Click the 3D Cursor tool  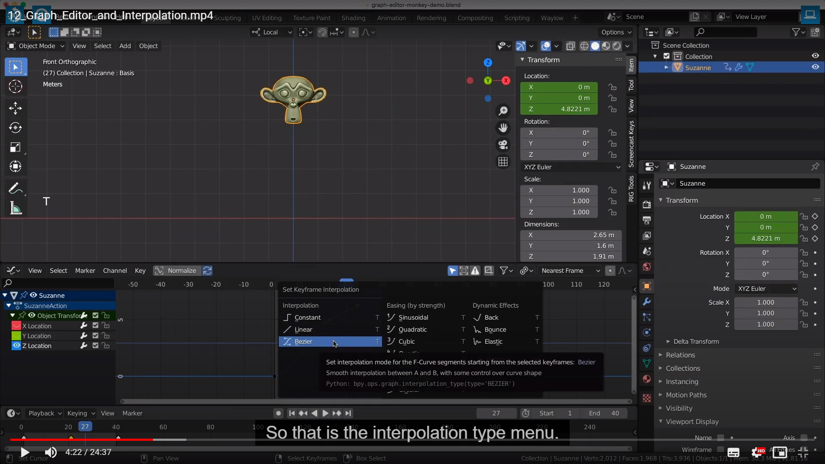coord(15,86)
